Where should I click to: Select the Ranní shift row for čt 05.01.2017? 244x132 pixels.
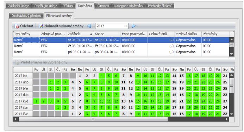pyautogui.click(x=121, y=46)
